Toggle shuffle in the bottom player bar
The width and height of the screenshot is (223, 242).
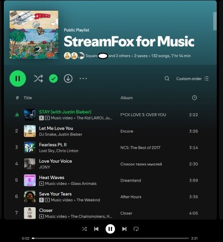click(84, 229)
